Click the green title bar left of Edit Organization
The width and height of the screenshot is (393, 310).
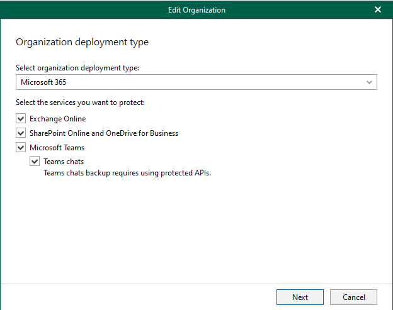tap(84, 10)
